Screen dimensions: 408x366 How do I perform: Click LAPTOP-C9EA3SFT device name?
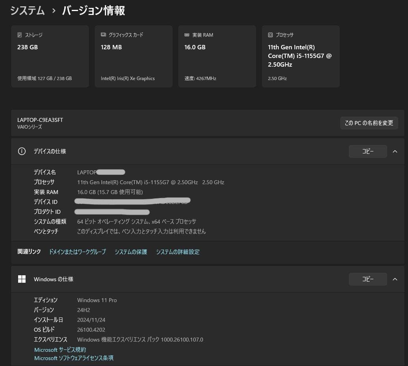point(40,120)
